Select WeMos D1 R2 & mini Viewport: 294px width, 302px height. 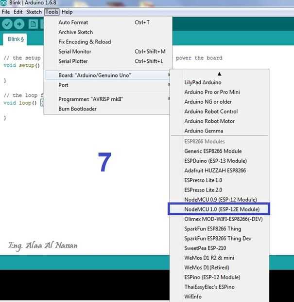pos(220,258)
